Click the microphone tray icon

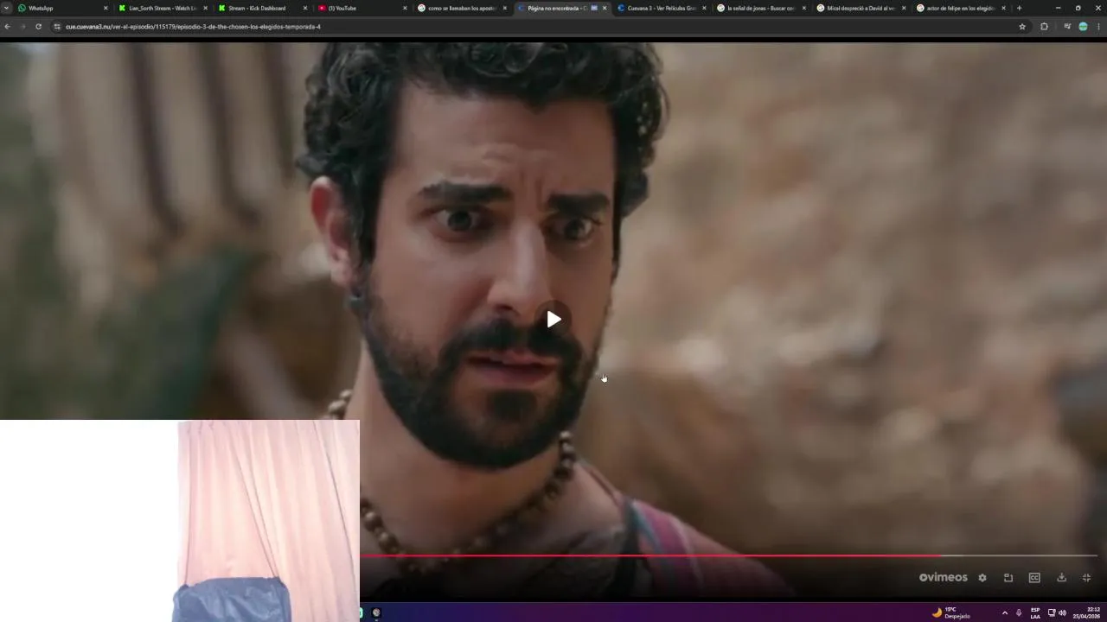click(x=1019, y=612)
